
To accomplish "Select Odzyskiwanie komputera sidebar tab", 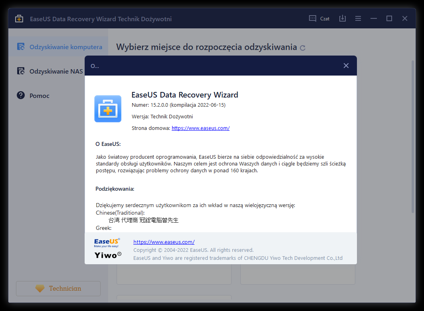I will [58, 46].
